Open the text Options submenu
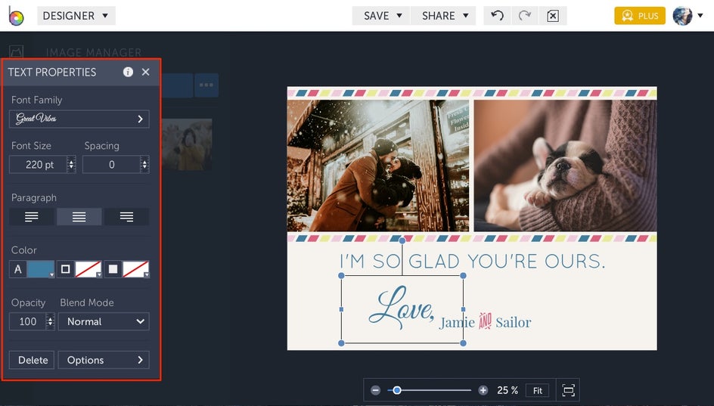Image resolution: width=714 pixels, height=406 pixels. click(104, 360)
